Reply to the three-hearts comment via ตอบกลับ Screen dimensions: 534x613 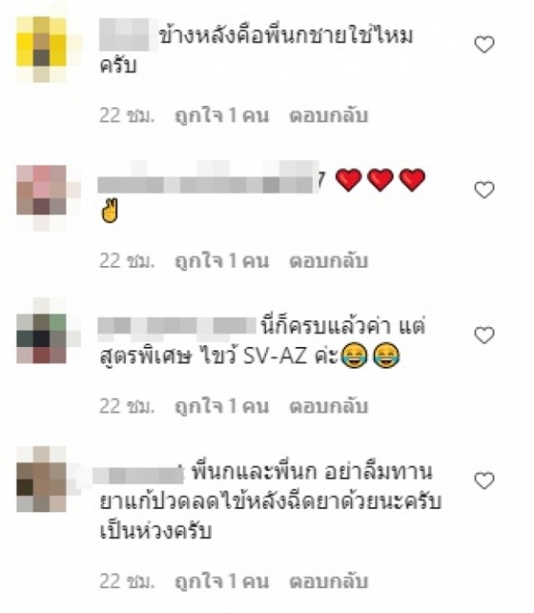point(329,261)
